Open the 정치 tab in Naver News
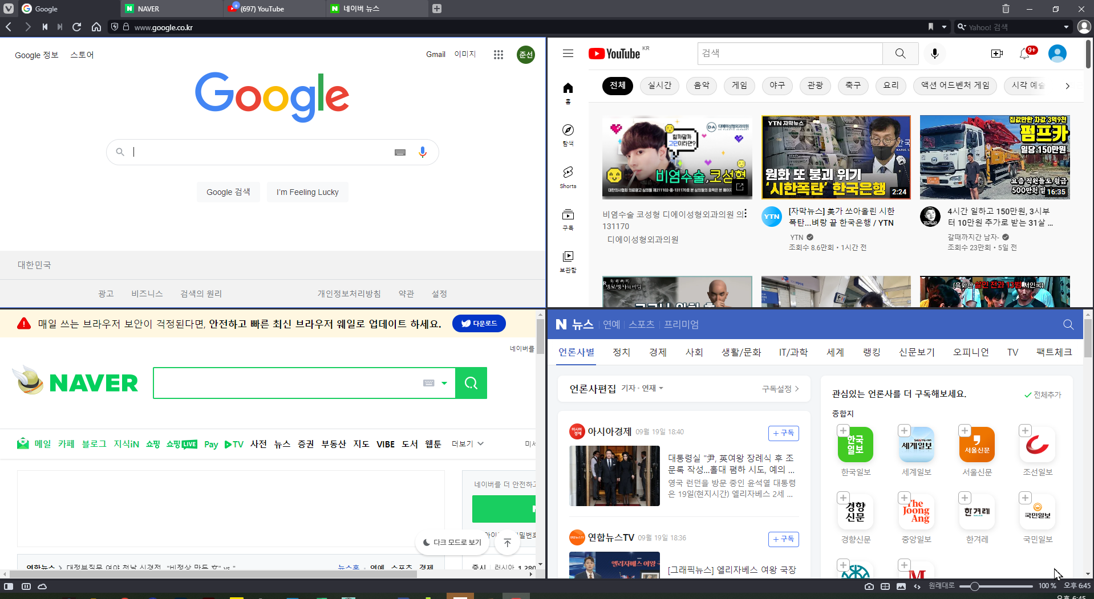Viewport: 1094px width, 599px height. point(621,352)
